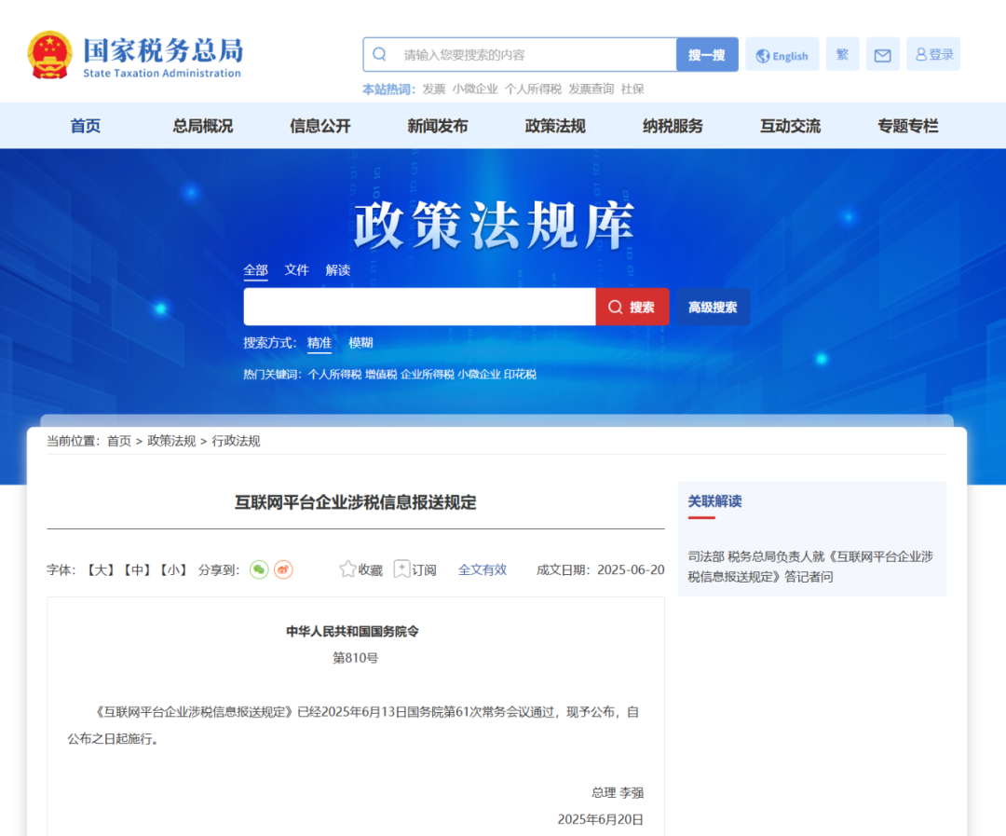This screenshot has width=1006, height=836.
Task: Click the 全文有效 validity link
Action: click(x=483, y=569)
